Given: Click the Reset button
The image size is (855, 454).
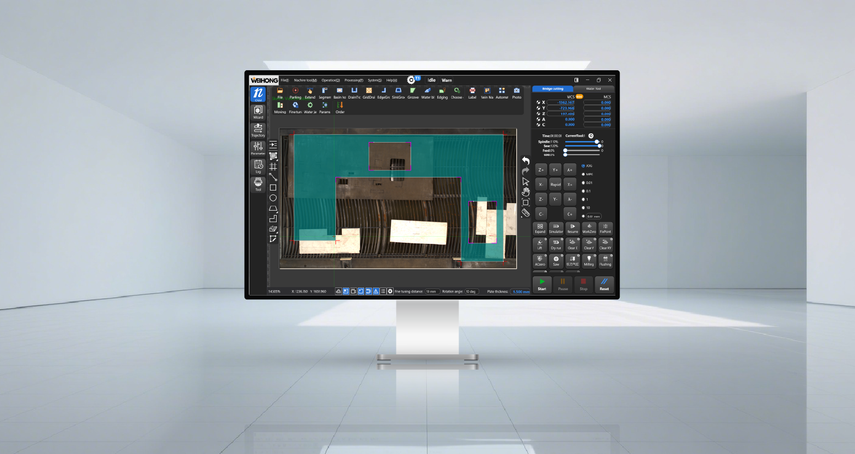Looking at the screenshot, I should (x=604, y=284).
